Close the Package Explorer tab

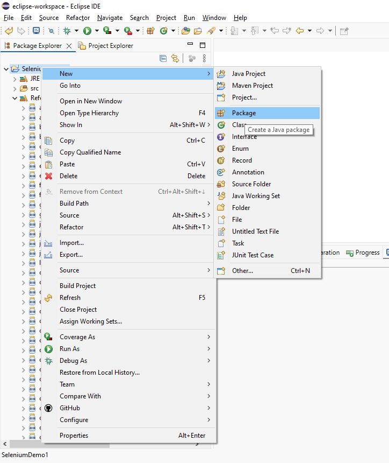(x=69, y=46)
